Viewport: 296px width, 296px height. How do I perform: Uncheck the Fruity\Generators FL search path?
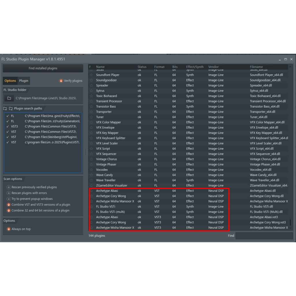pos(8,121)
